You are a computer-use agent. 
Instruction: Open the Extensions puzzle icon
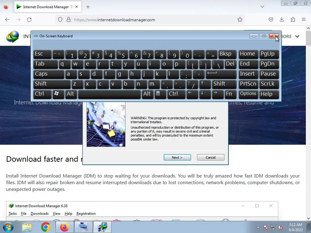coord(293,20)
